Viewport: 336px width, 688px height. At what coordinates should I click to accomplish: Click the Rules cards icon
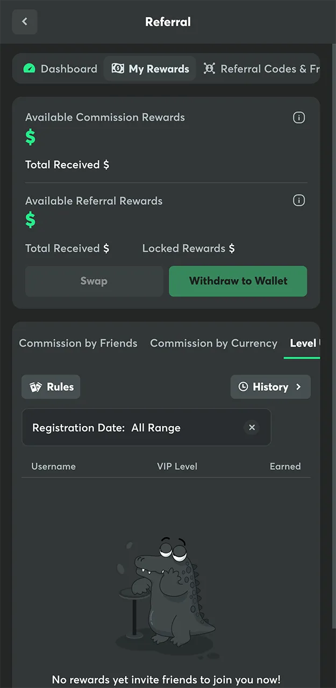click(36, 387)
